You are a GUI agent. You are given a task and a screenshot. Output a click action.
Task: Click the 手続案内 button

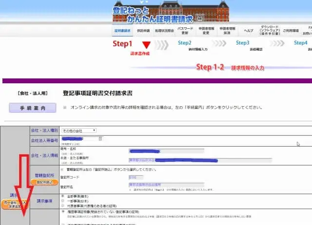(x=33, y=108)
